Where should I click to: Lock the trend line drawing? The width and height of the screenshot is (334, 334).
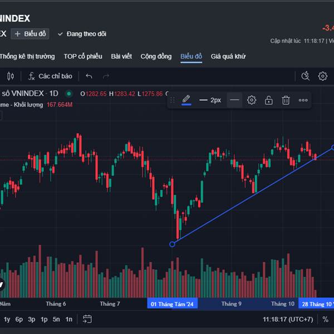tap(269, 100)
